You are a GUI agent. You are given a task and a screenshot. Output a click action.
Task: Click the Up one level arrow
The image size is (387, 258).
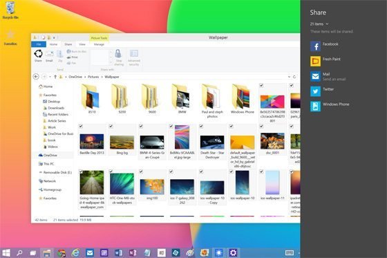[x=55, y=77]
